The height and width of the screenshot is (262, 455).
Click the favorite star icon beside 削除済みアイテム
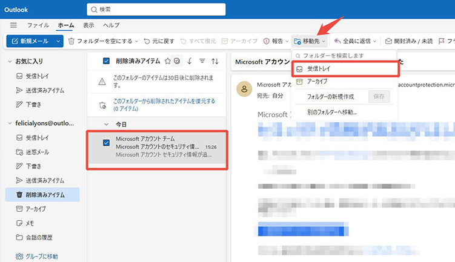(167, 61)
